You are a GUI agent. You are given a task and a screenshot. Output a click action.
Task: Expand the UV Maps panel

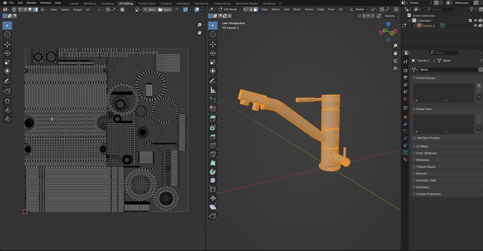446,146
